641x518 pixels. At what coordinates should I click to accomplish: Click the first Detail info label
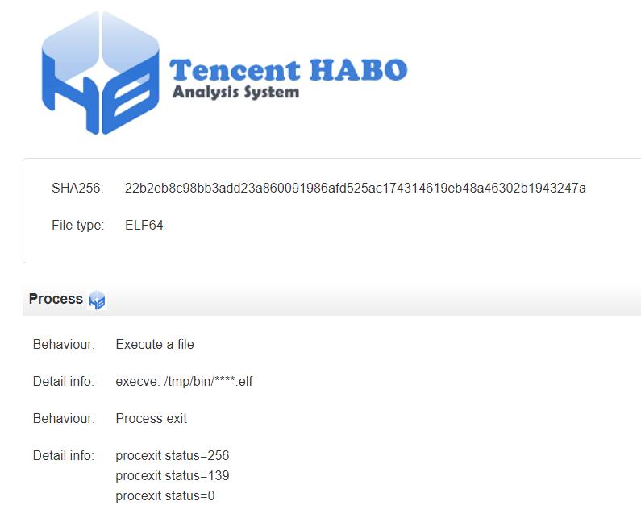click(x=64, y=381)
